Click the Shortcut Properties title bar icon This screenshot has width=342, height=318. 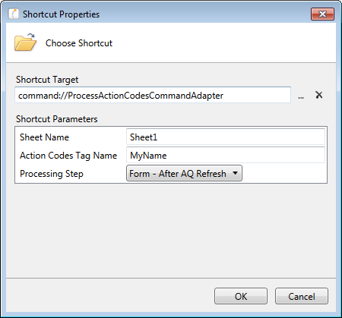(x=14, y=14)
